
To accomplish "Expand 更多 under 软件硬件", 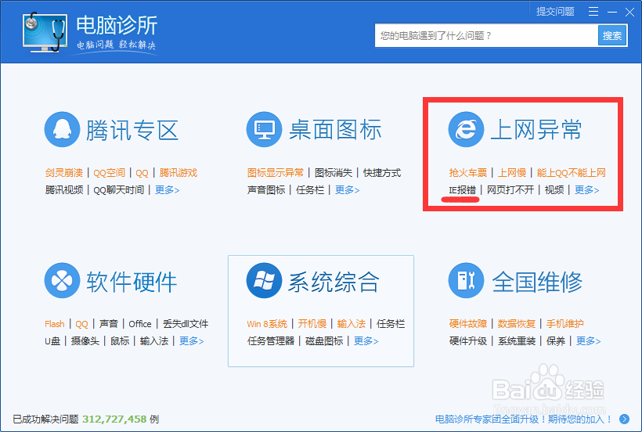I will pyautogui.click(x=191, y=340).
